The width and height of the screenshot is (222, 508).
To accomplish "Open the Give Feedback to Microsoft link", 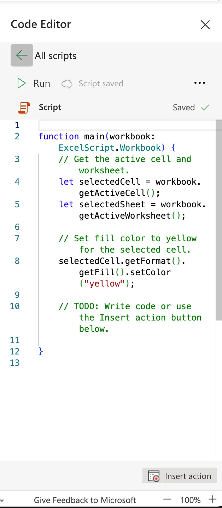I will pos(85,500).
